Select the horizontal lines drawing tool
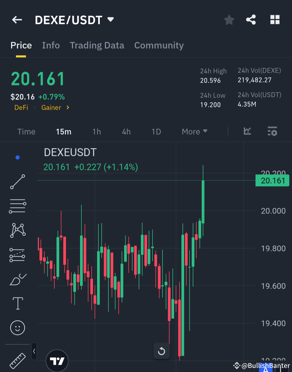 17,206
